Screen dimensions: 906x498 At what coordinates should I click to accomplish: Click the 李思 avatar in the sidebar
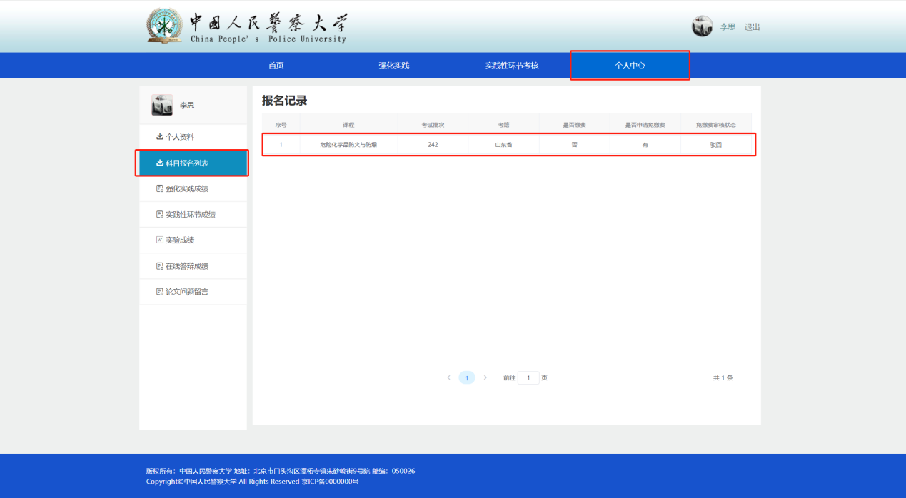pyautogui.click(x=162, y=105)
